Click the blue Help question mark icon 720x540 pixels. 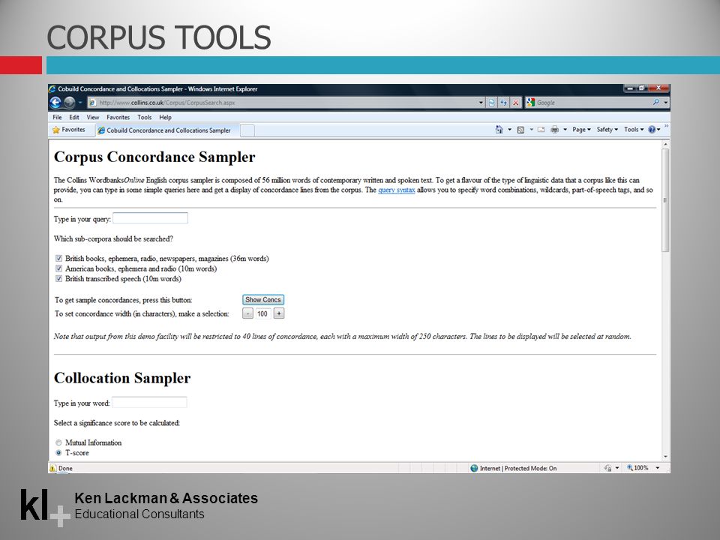point(652,130)
